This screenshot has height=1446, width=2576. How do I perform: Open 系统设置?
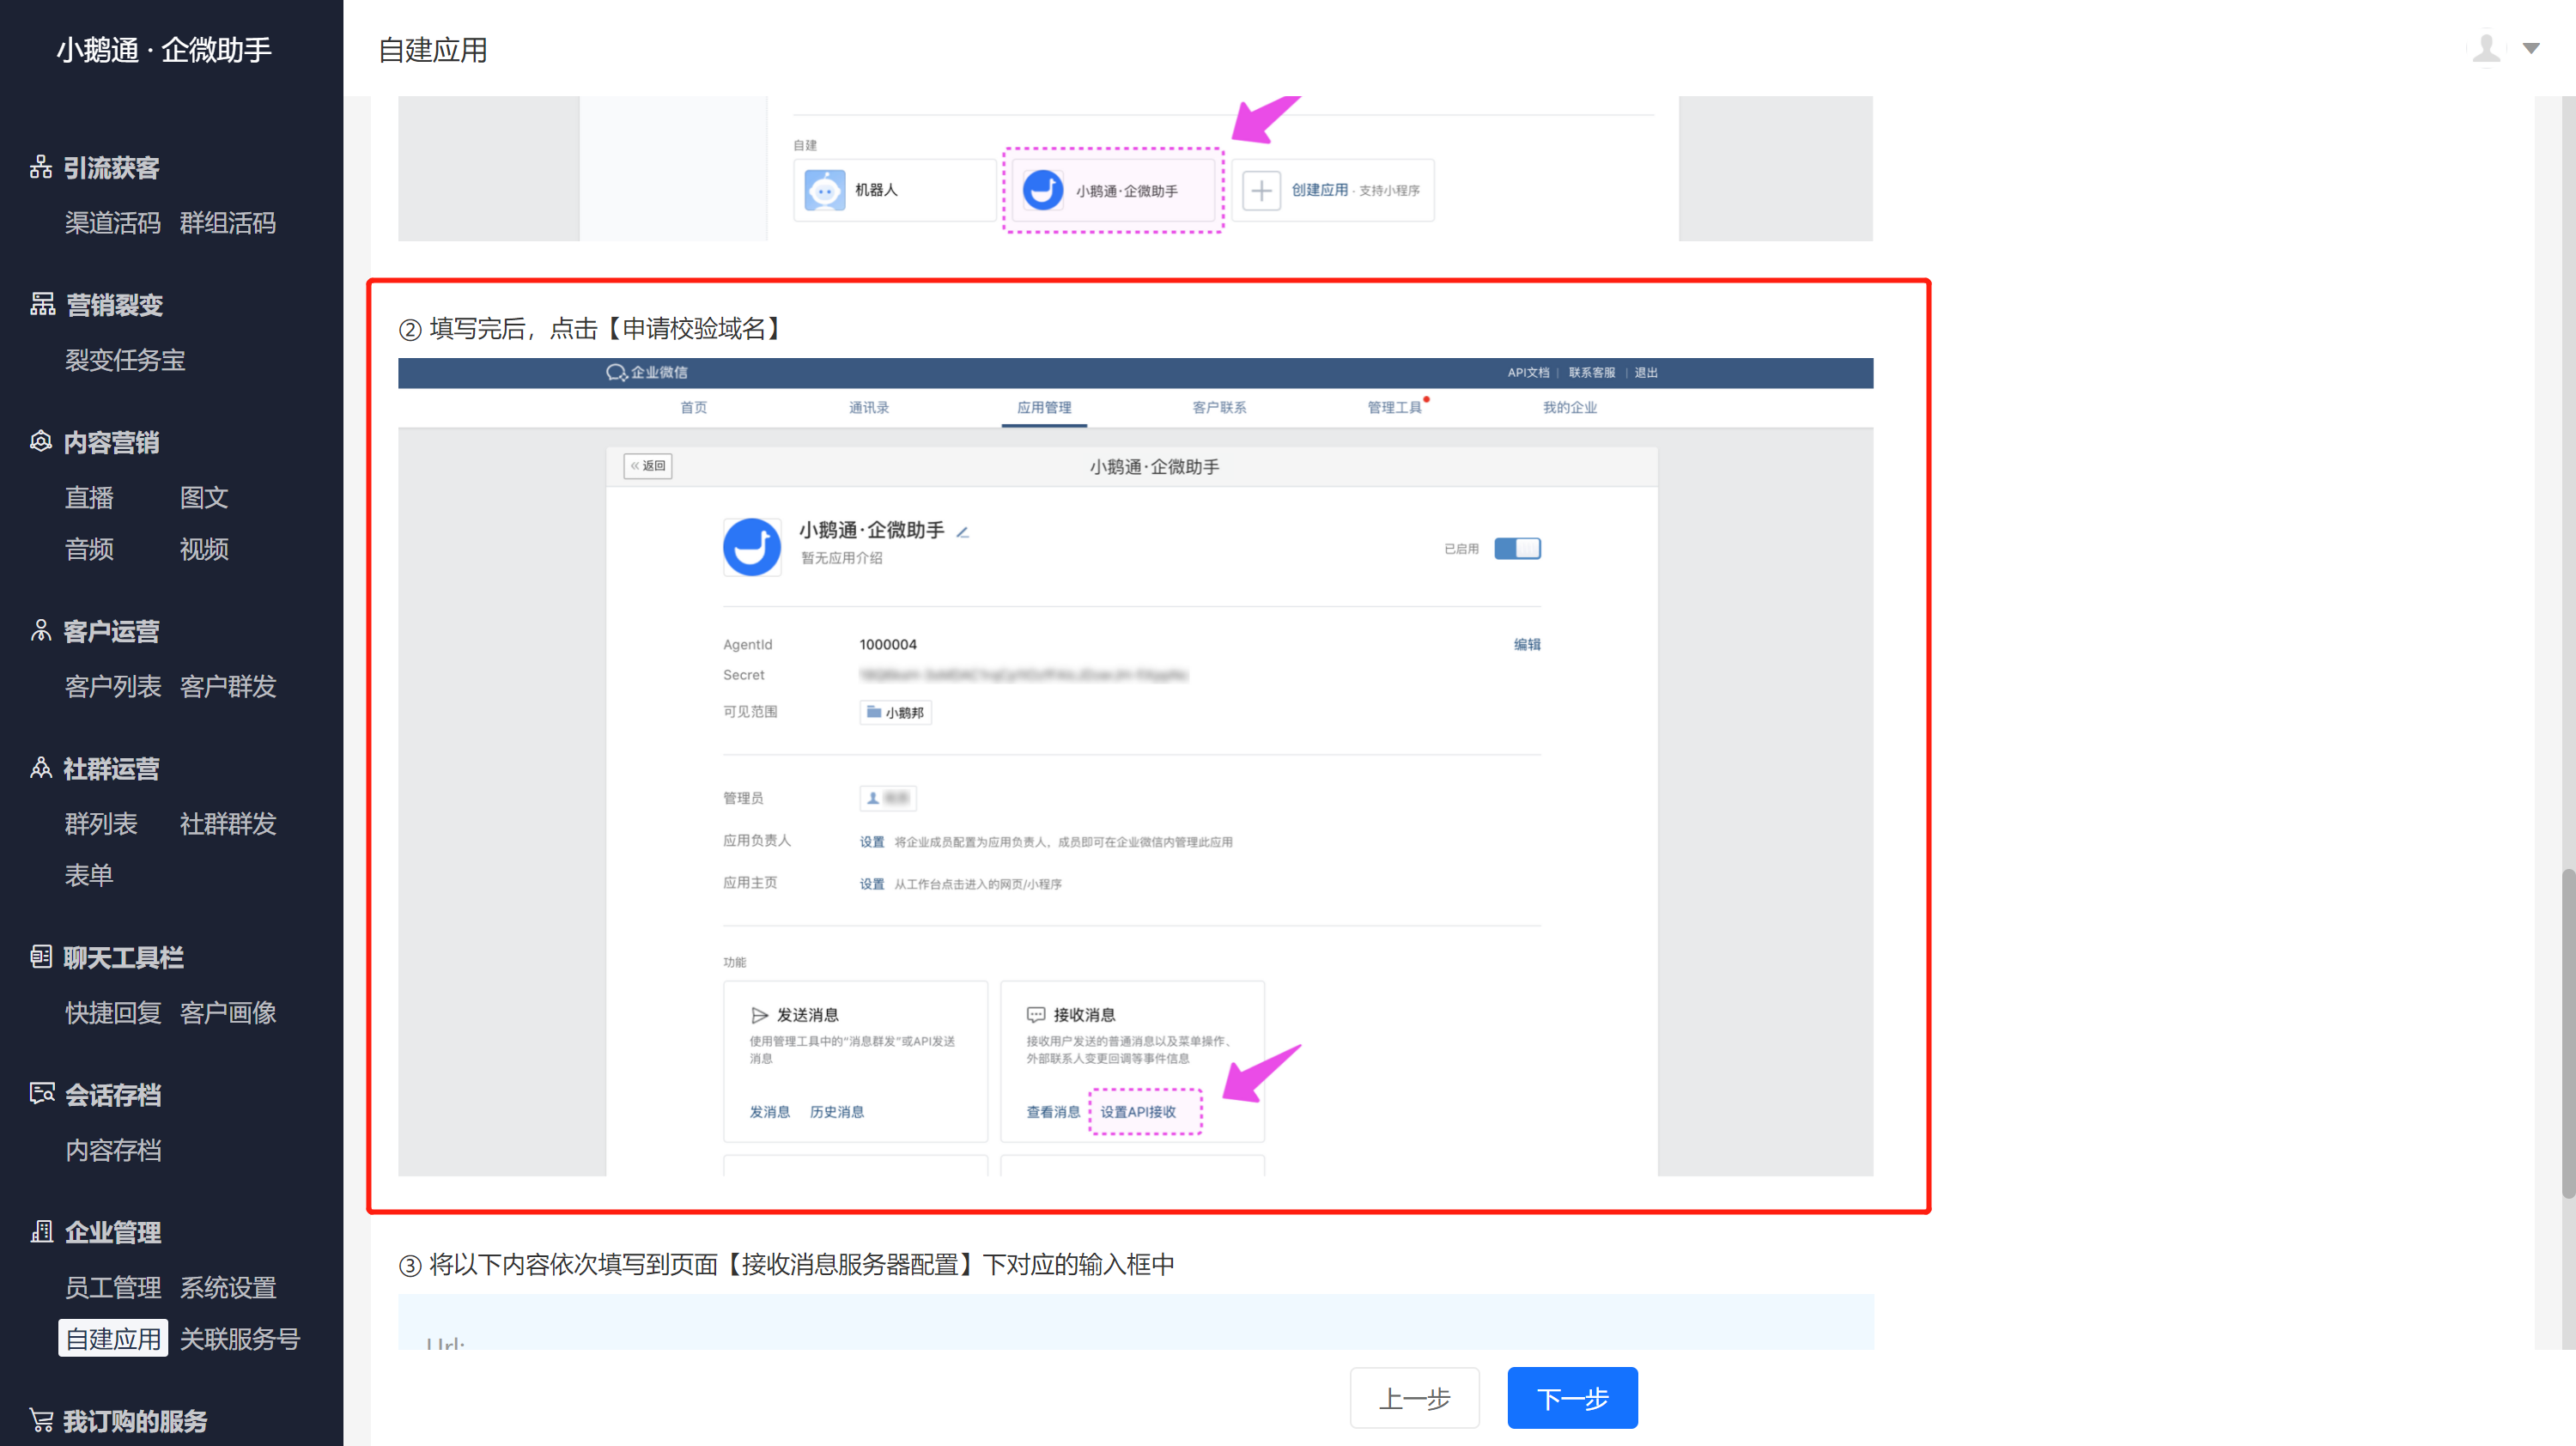228,1286
